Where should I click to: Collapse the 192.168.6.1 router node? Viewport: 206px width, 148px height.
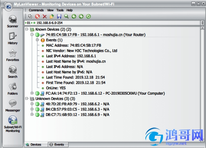[32, 35]
